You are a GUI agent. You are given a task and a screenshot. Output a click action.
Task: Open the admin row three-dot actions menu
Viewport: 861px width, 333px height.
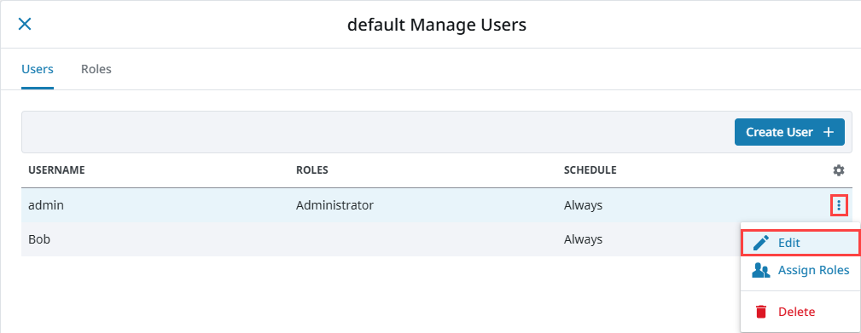coord(839,205)
